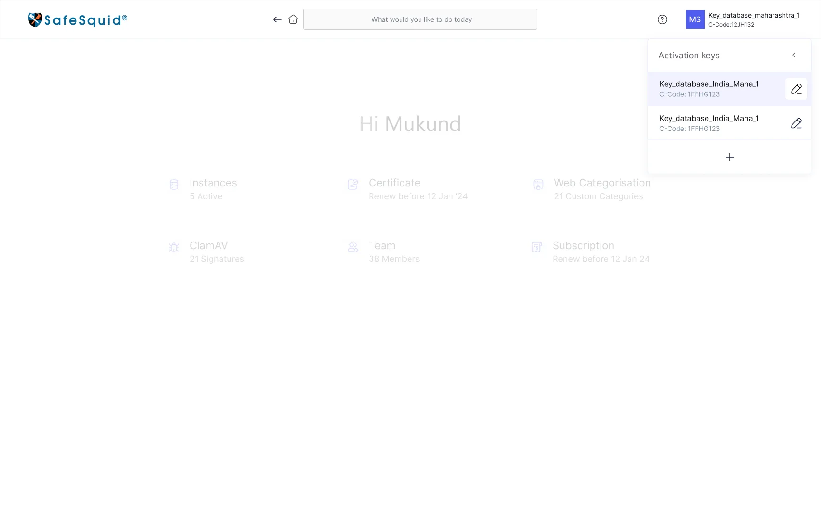Open the Team card title
Screen dimensions: 821x530
point(382,246)
